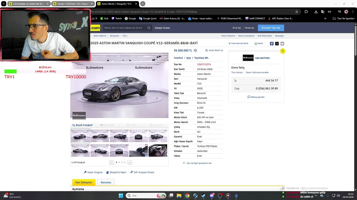Viewport: 357px width, 200px height.
Task: Share the listing by email icon
Action: [282, 44]
